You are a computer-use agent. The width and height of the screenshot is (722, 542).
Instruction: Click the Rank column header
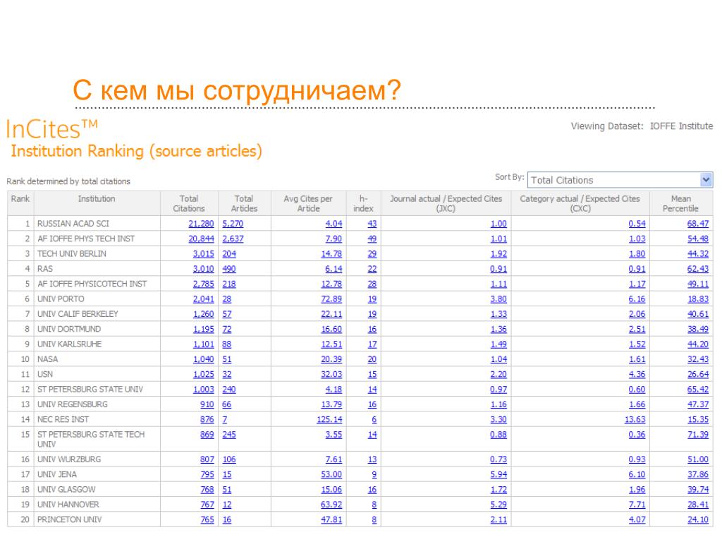pyautogui.click(x=20, y=203)
